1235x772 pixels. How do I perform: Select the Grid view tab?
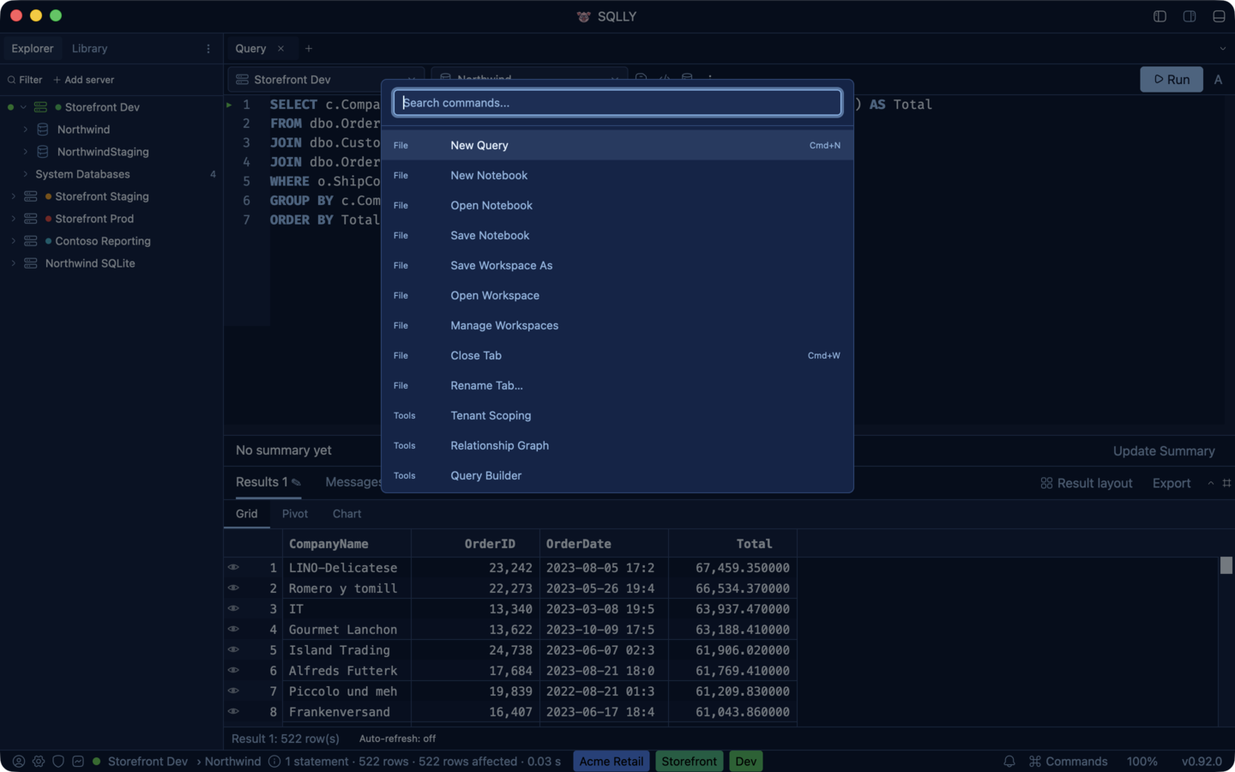point(247,514)
